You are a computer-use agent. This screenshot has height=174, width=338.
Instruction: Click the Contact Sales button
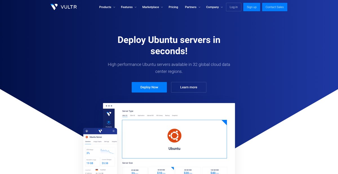(275, 7)
